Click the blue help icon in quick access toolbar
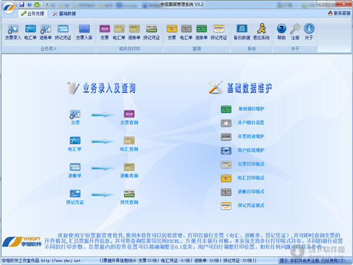The width and height of the screenshot is (353, 265). click(29, 4)
